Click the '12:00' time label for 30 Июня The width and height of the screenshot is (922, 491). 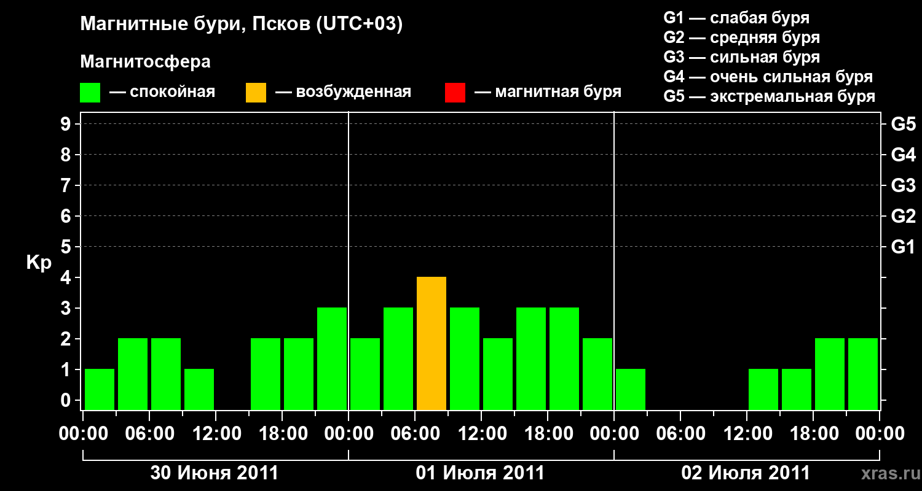[x=216, y=433]
